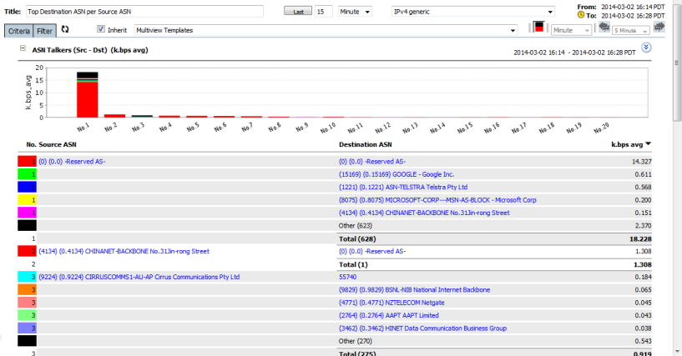Expand options with the blue double-chevron icon
682x356 pixels.
646,48
